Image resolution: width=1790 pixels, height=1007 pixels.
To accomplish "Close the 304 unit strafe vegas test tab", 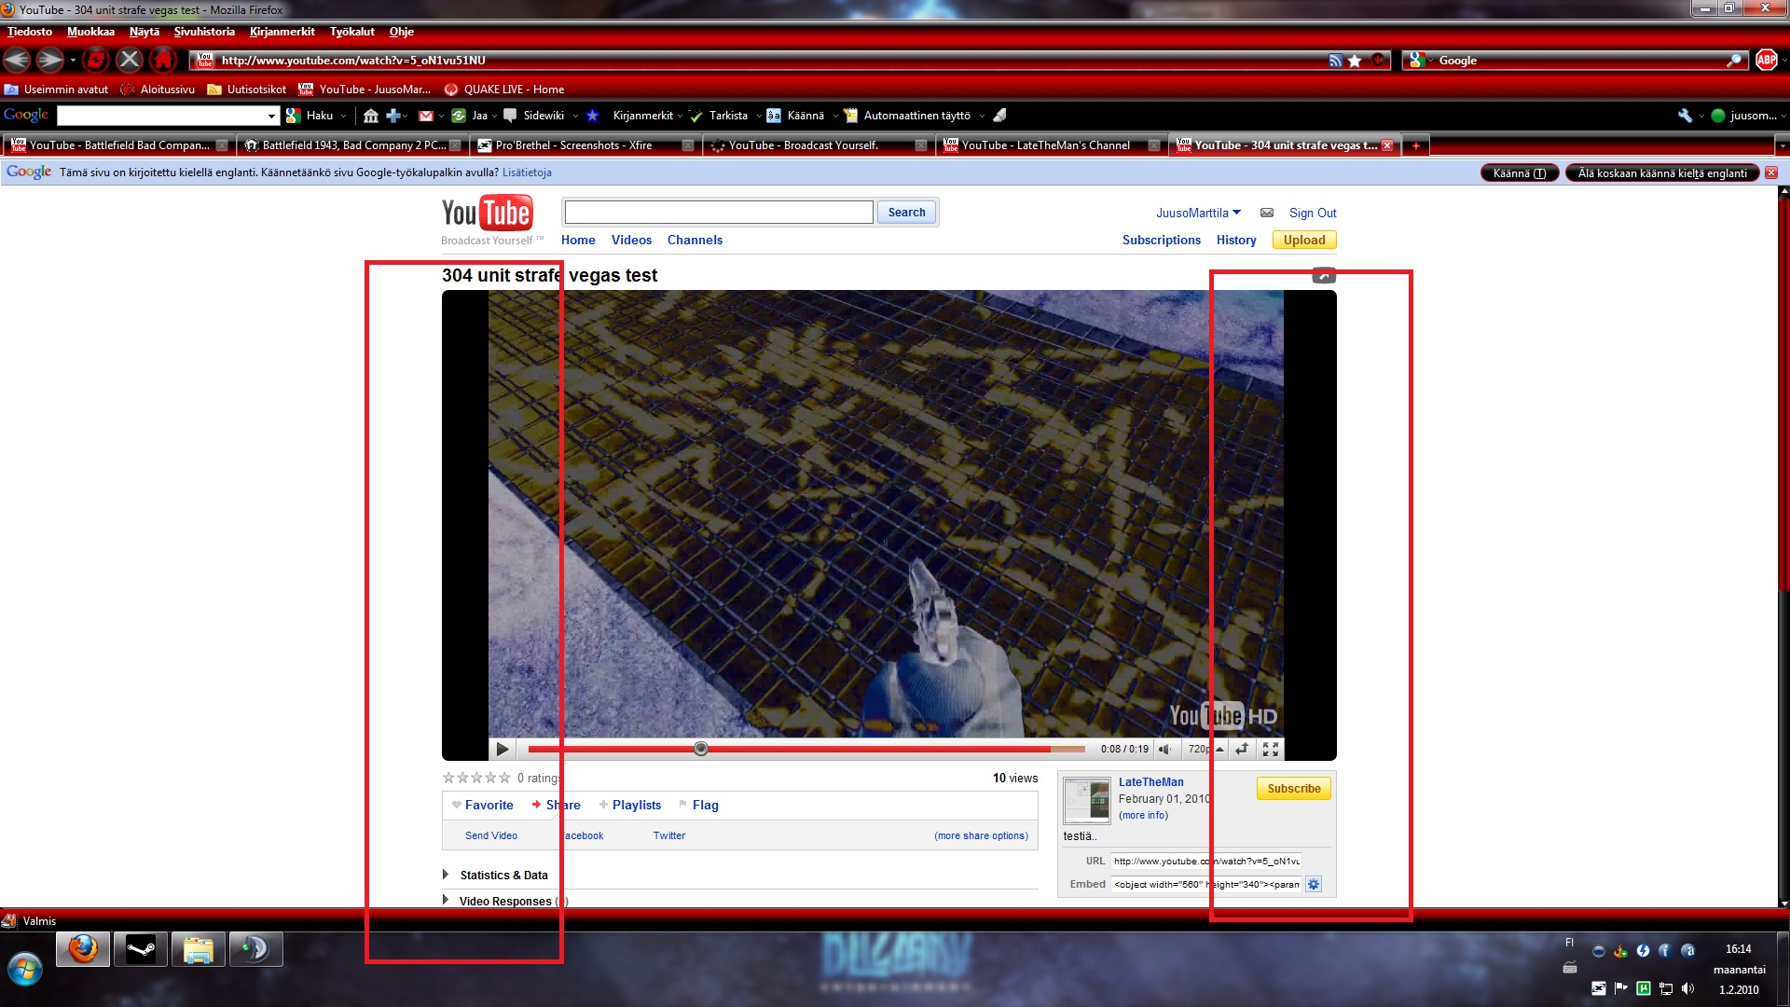I will coord(1387,145).
